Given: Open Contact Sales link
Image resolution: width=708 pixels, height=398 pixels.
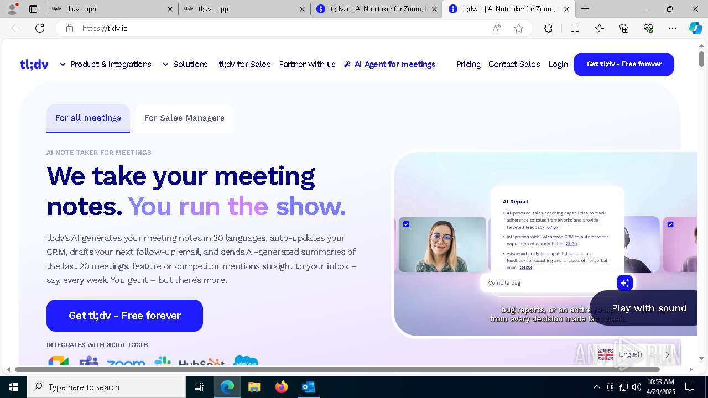Looking at the screenshot, I should point(514,64).
